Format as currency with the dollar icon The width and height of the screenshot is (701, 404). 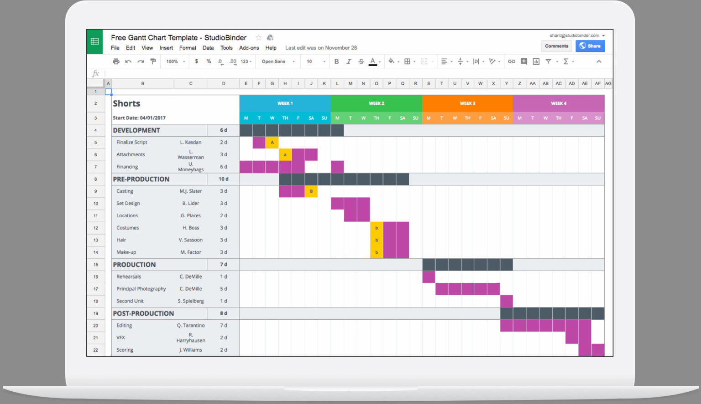(x=197, y=61)
